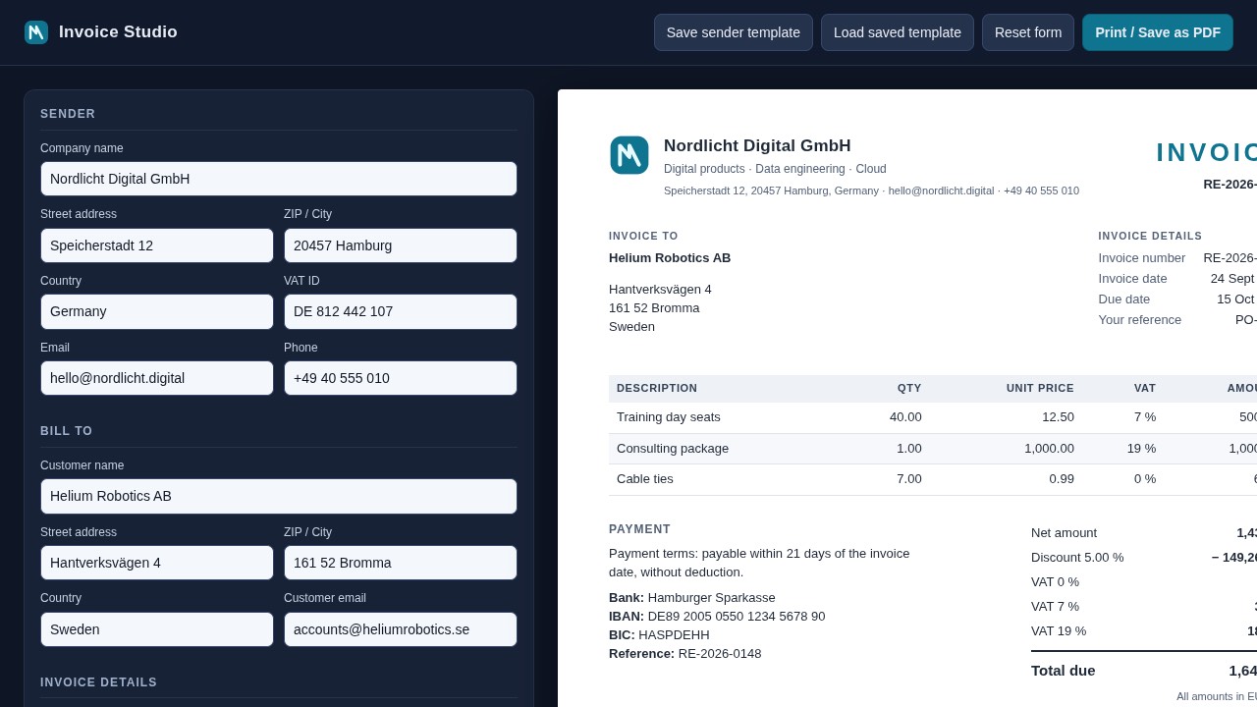Click the Consulting package row description
The width and height of the screenshot is (1257, 707).
click(673, 449)
